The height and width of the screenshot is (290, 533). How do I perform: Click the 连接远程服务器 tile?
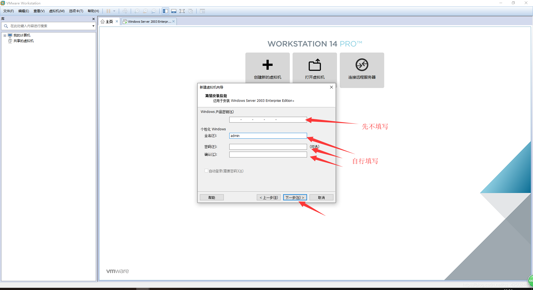pos(362,70)
